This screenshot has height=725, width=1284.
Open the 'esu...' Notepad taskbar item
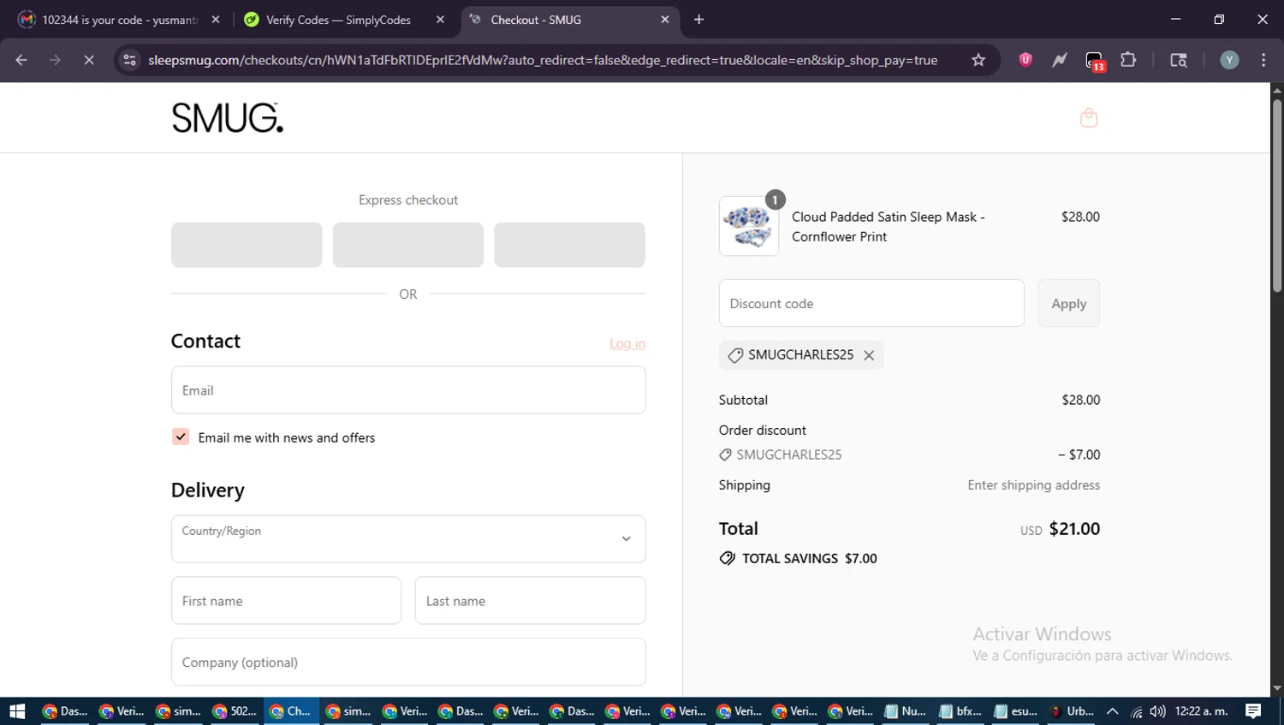1016,711
